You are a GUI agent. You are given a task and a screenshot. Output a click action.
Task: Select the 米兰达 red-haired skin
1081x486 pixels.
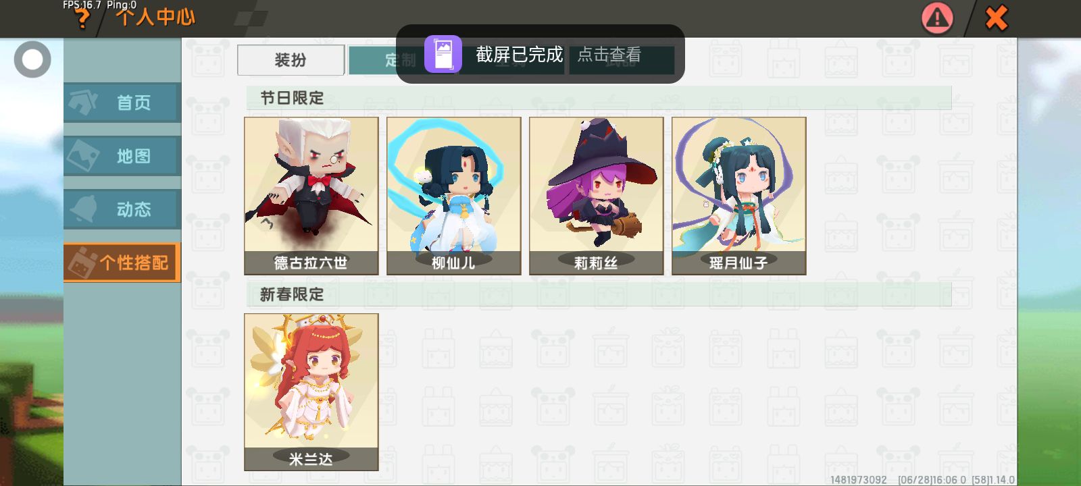click(311, 392)
